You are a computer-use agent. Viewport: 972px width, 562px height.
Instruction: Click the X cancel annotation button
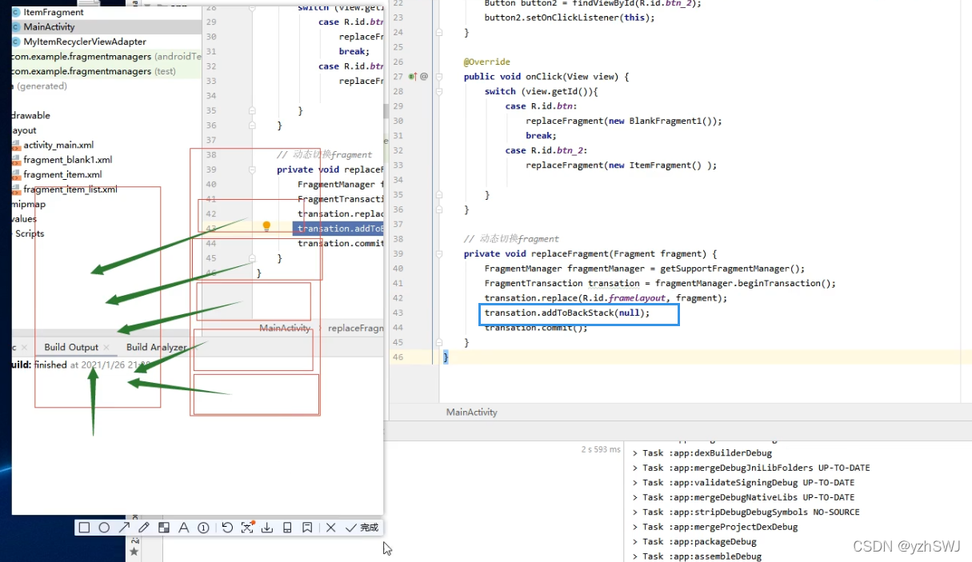(x=330, y=527)
